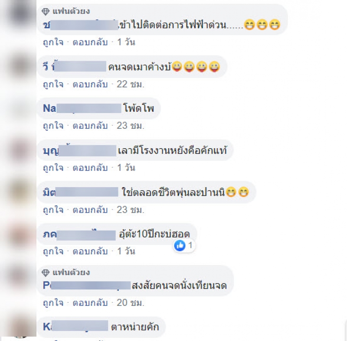Screen dimensions: 347x341
Task: Click the blue thumbs-up reaction icon
Action: pyautogui.click(x=180, y=246)
